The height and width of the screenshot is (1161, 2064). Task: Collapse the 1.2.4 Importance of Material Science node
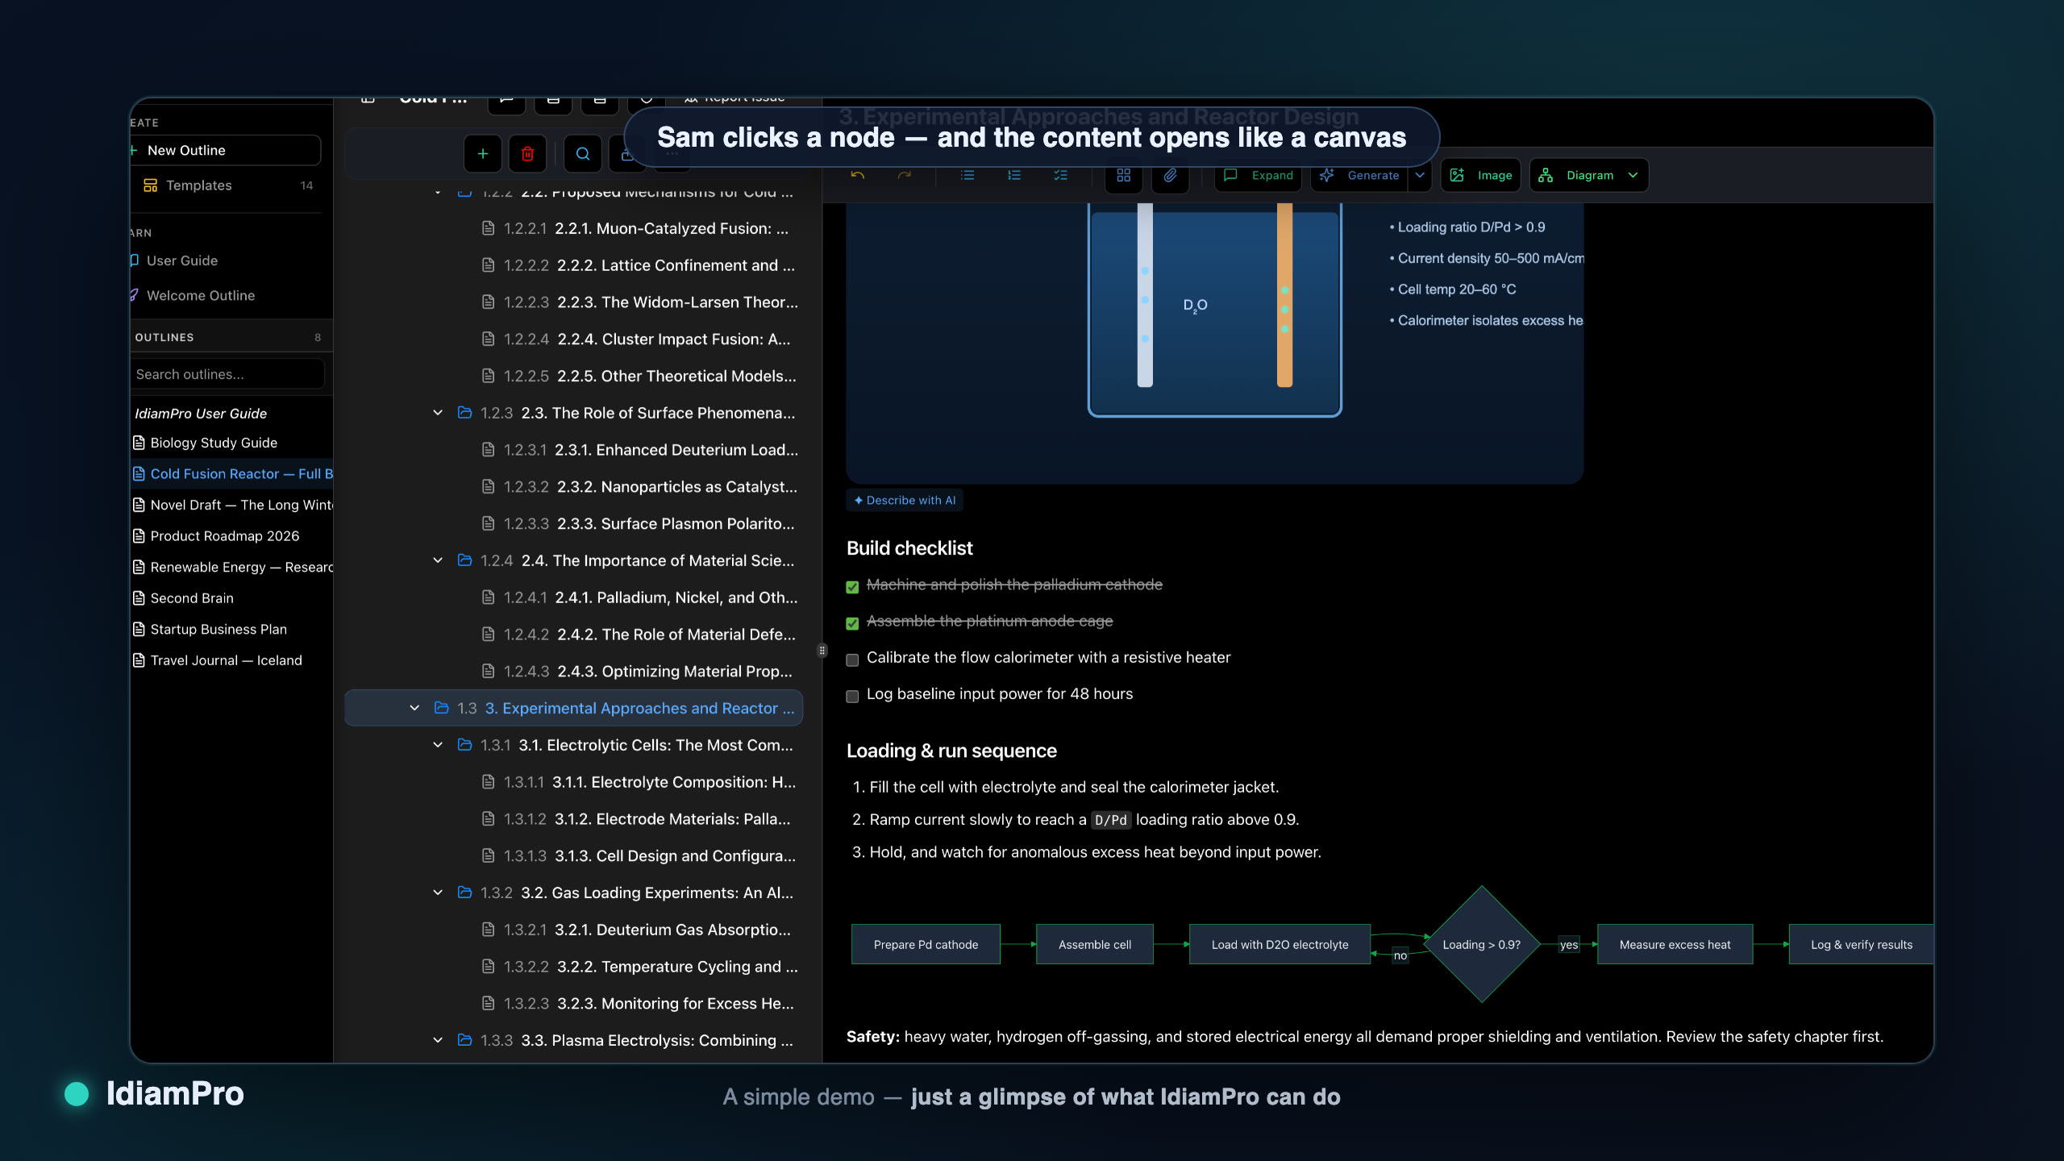(x=438, y=560)
